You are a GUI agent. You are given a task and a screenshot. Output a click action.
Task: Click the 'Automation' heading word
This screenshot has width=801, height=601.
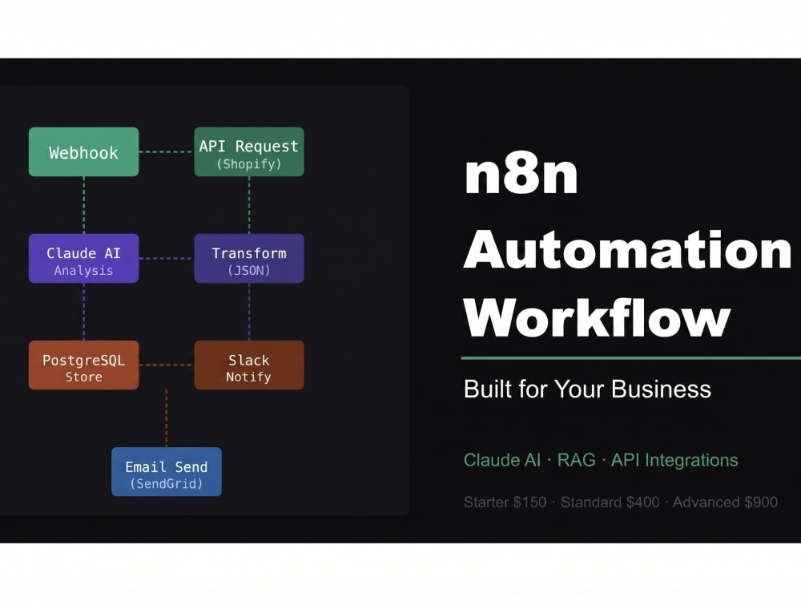point(627,249)
